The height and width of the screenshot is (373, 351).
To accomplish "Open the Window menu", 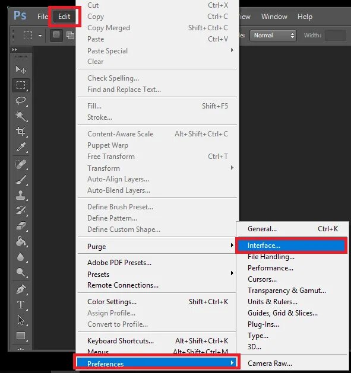I will 274,17.
